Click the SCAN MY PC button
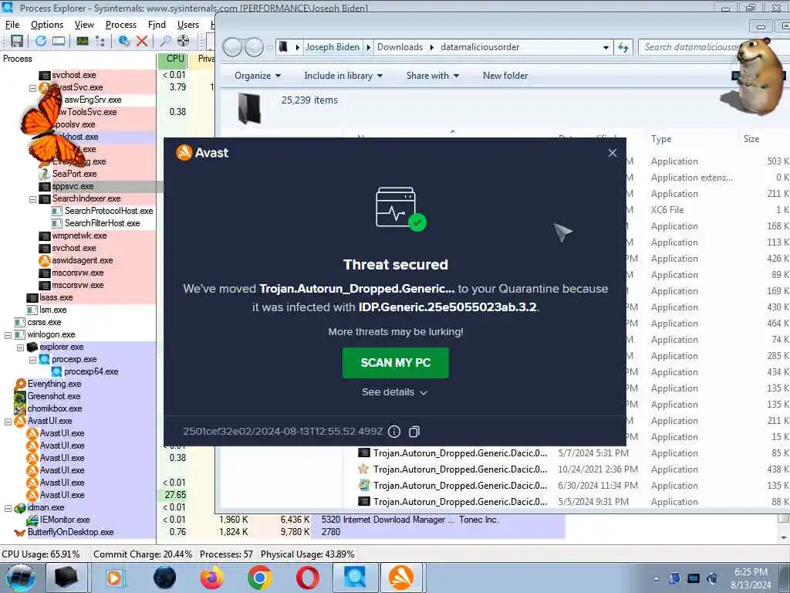 (396, 363)
